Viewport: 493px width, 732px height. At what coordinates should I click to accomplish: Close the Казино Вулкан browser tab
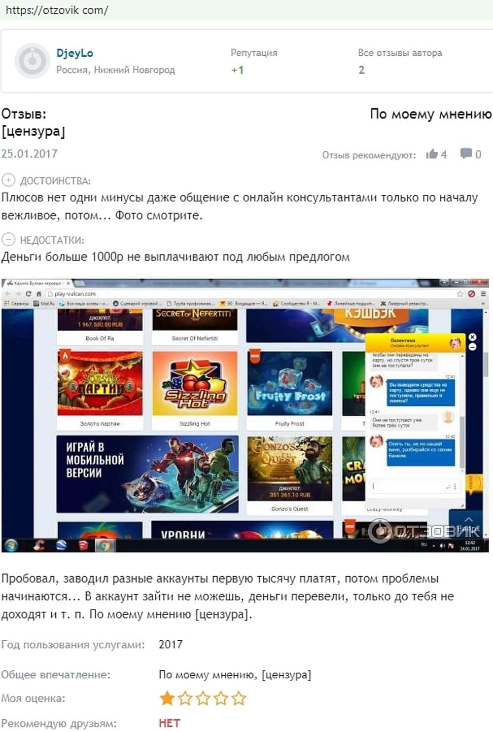68,283
